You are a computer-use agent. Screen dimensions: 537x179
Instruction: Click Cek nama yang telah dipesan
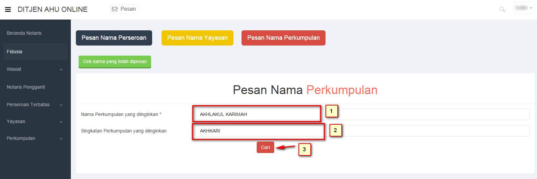pos(115,62)
